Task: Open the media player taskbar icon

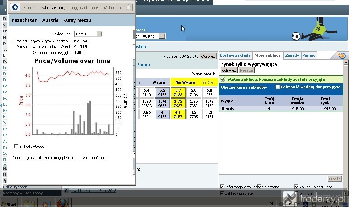Action: [x=45, y=204]
